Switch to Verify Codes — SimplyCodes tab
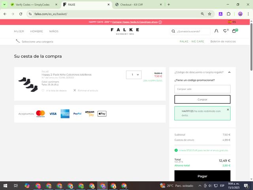Screen dimensions: 253x190 coord(32,4)
